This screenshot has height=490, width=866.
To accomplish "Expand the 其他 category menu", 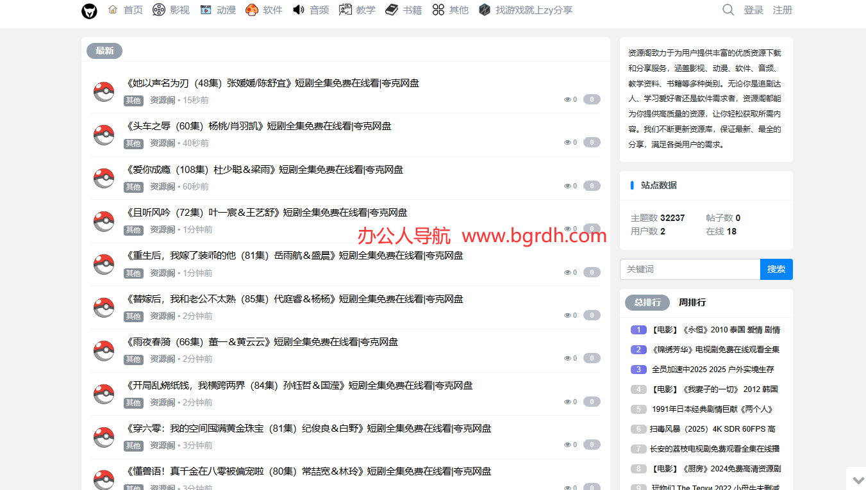I will pyautogui.click(x=451, y=10).
